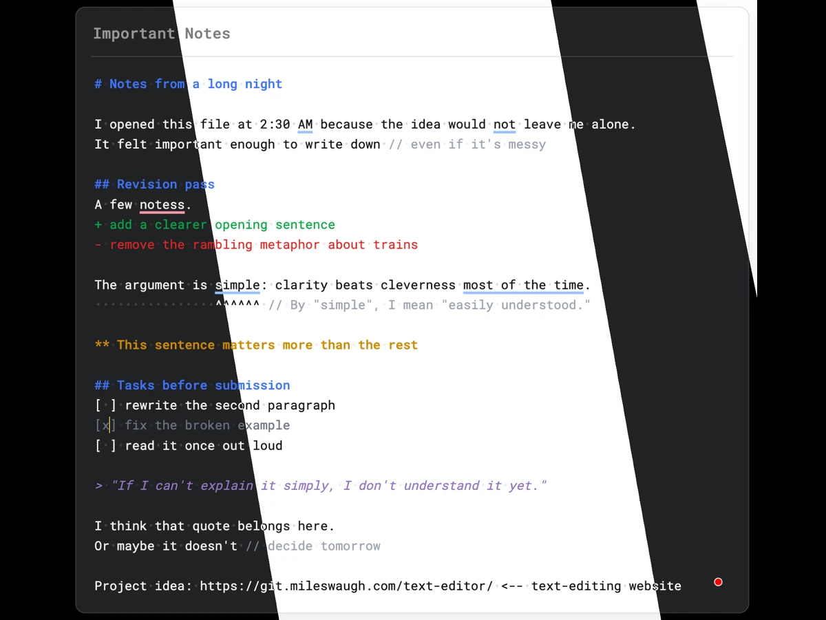Click the "Revision pass" section heading

[154, 184]
